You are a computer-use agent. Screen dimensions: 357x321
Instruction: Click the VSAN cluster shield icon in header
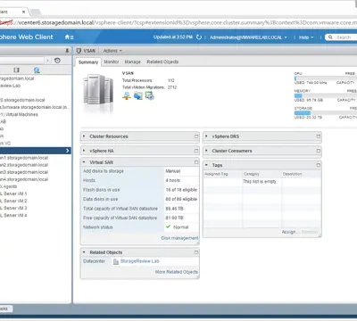point(79,51)
